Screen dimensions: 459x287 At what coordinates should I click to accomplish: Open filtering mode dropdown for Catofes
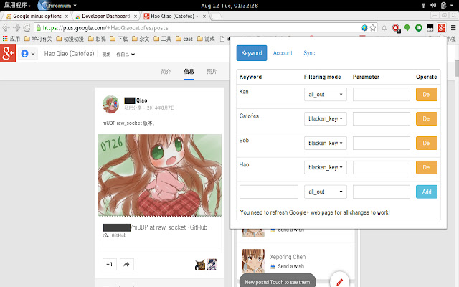(325, 119)
